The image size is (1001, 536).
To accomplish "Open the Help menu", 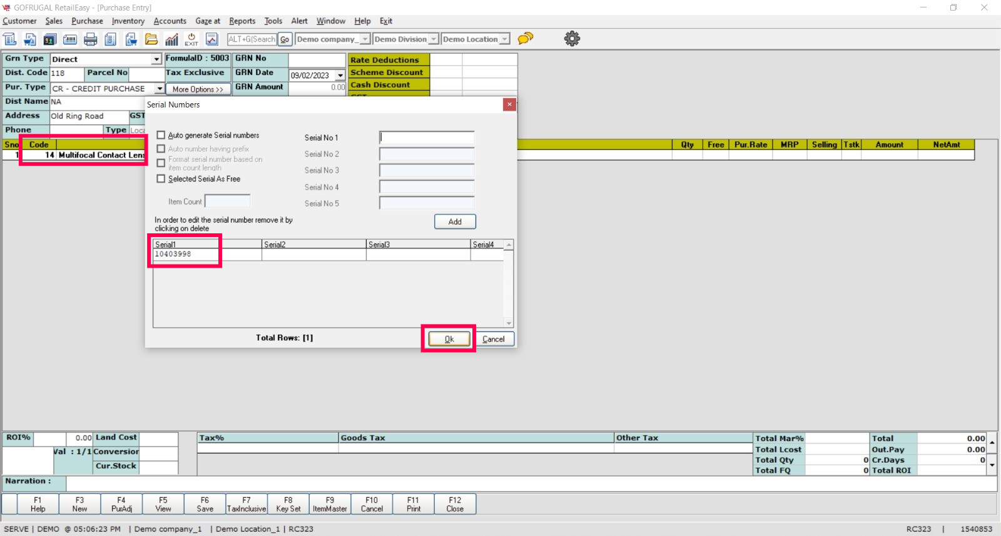I will 362,21.
